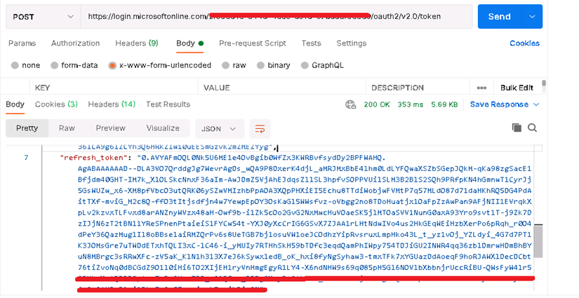Expand the Save Response dropdown
Screen dimensions: 579x298
(505, 104)
